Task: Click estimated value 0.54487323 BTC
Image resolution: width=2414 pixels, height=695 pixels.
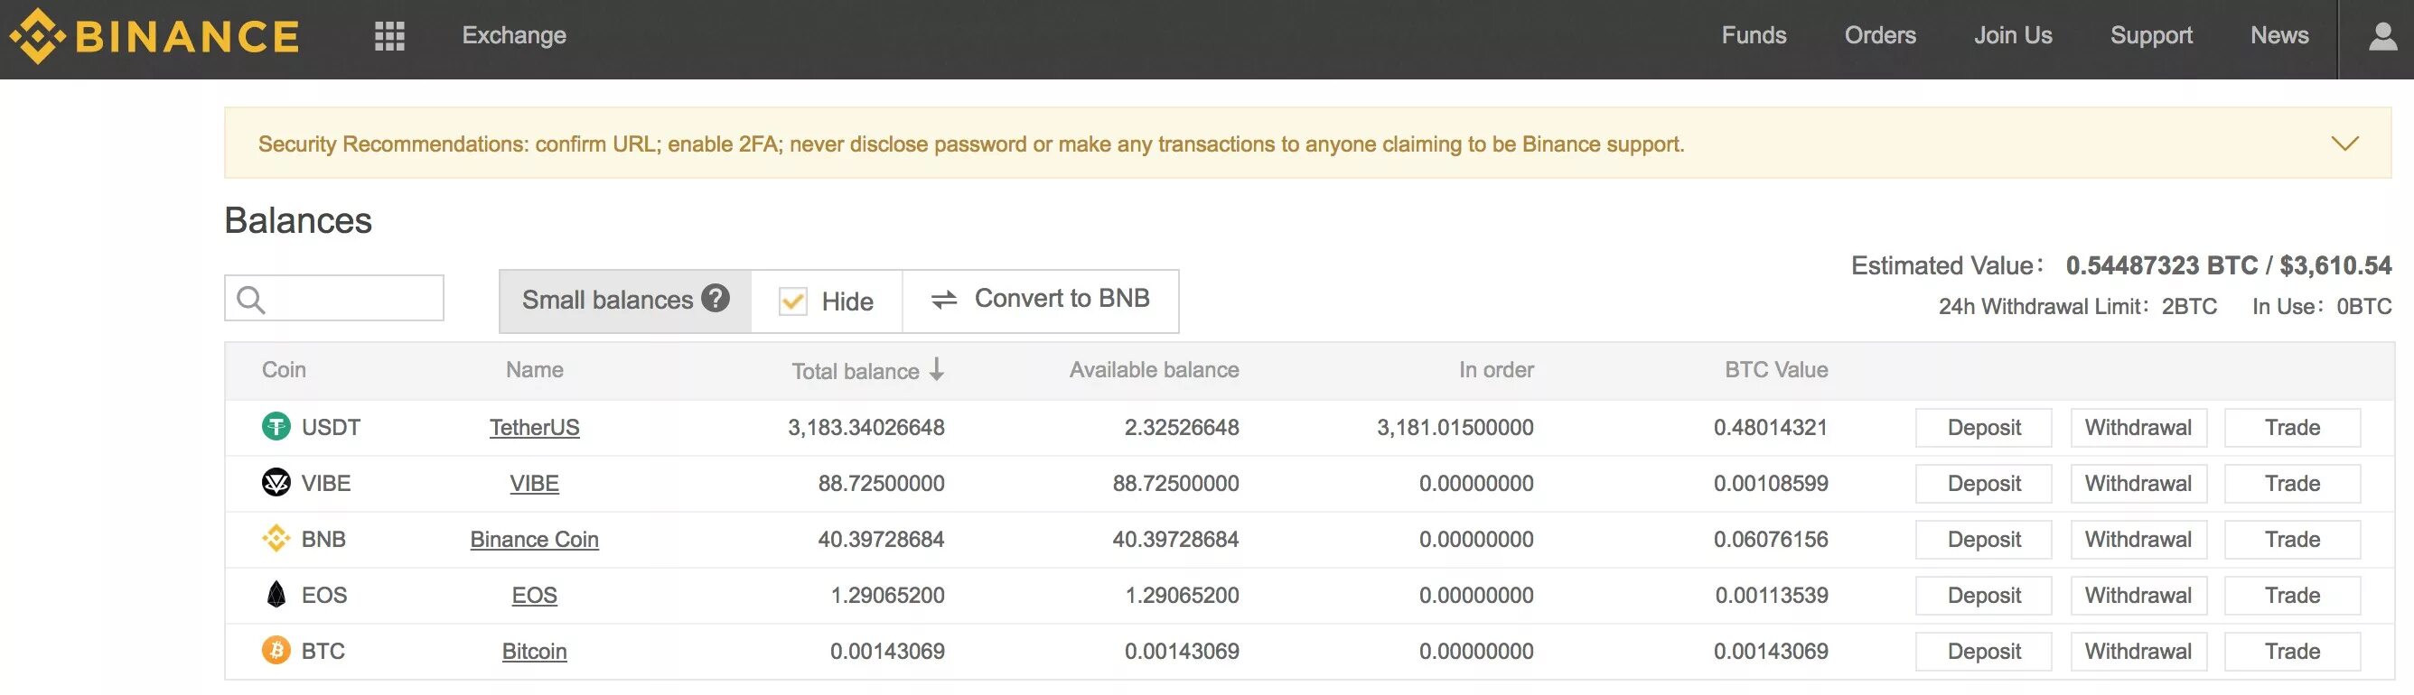Action: point(2161,266)
